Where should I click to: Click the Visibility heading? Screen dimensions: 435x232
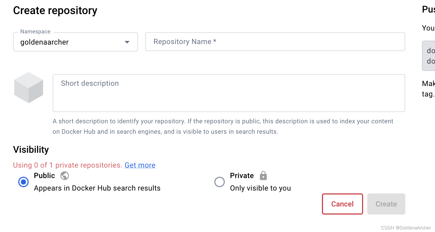pos(31,150)
